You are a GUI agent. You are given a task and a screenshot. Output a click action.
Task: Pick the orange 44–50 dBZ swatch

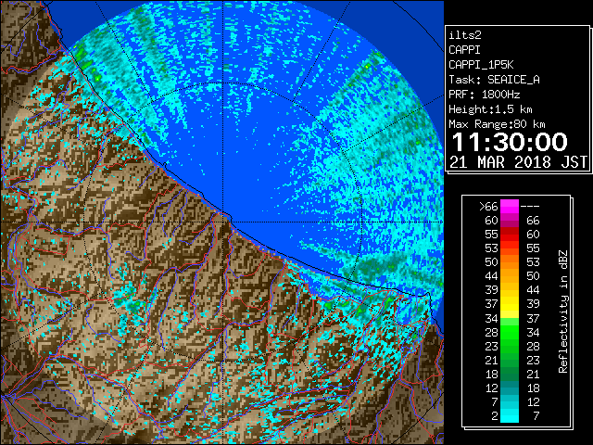point(510,276)
